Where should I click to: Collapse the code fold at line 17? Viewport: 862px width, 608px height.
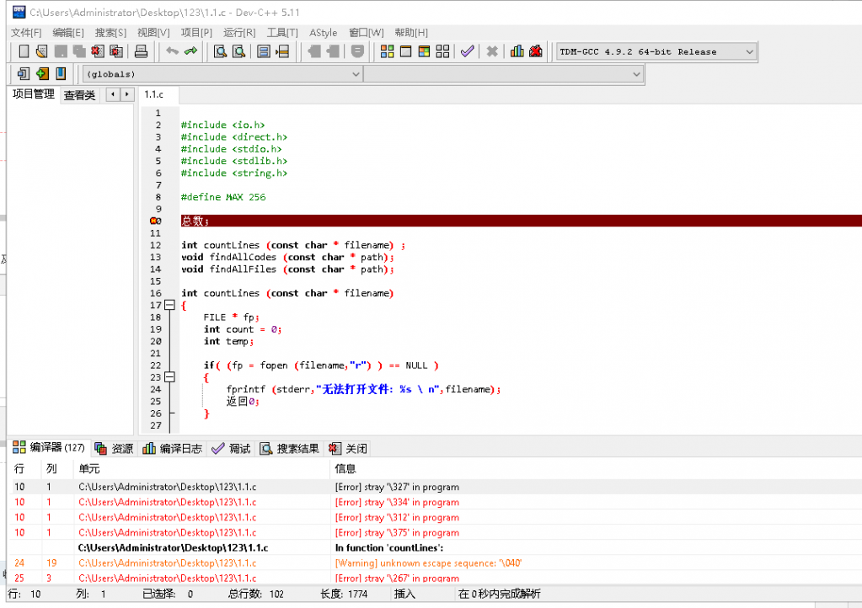170,306
